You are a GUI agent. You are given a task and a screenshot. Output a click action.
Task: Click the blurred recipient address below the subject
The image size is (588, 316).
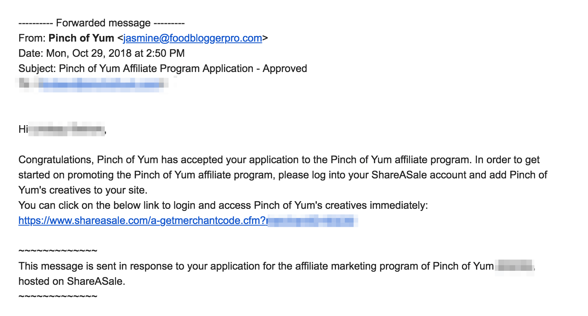coord(100,83)
